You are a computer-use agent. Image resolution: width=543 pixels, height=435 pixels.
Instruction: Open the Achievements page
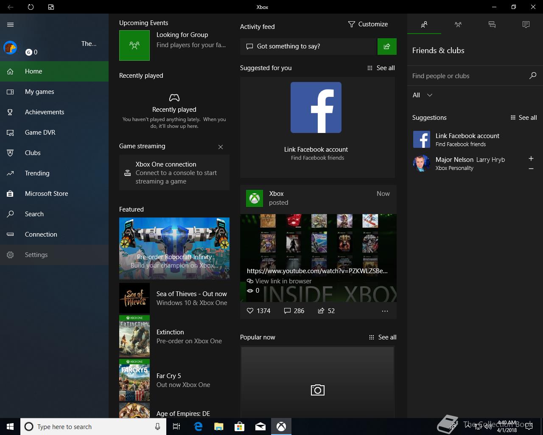(x=54, y=112)
